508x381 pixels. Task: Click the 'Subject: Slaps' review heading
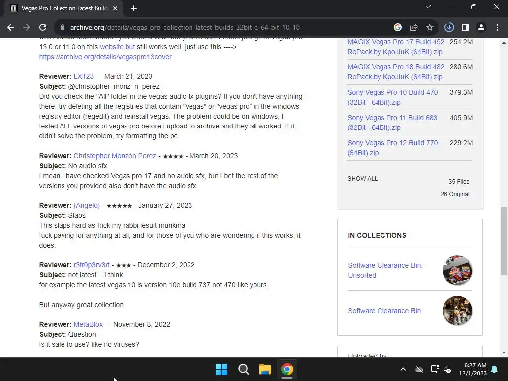pyautogui.click(x=63, y=215)
